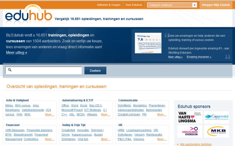The height and width of the screenshot is (146, 235).
Task: Open Meer link under Automatisering & ICT/IT
Action: pos(106,115)
